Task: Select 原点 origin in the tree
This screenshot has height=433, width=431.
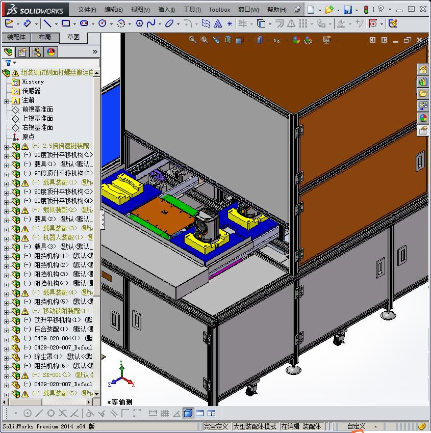Action: (x=28, y=137)
